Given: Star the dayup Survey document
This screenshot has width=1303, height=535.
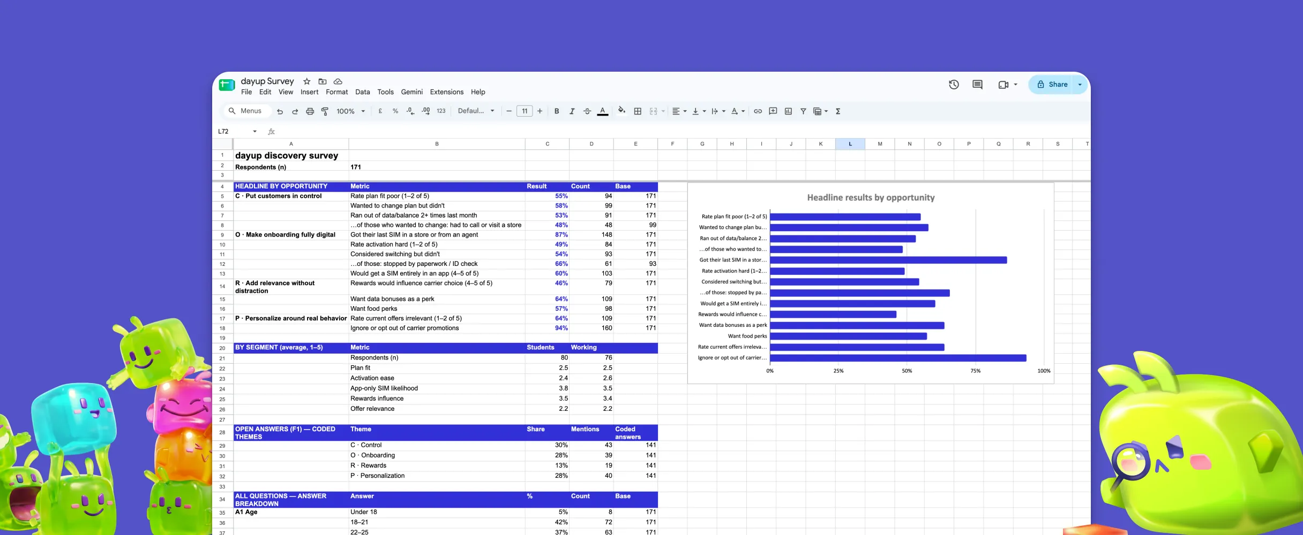Looking at the screenshot, I should pyautogui.click(x=307, y=81).
